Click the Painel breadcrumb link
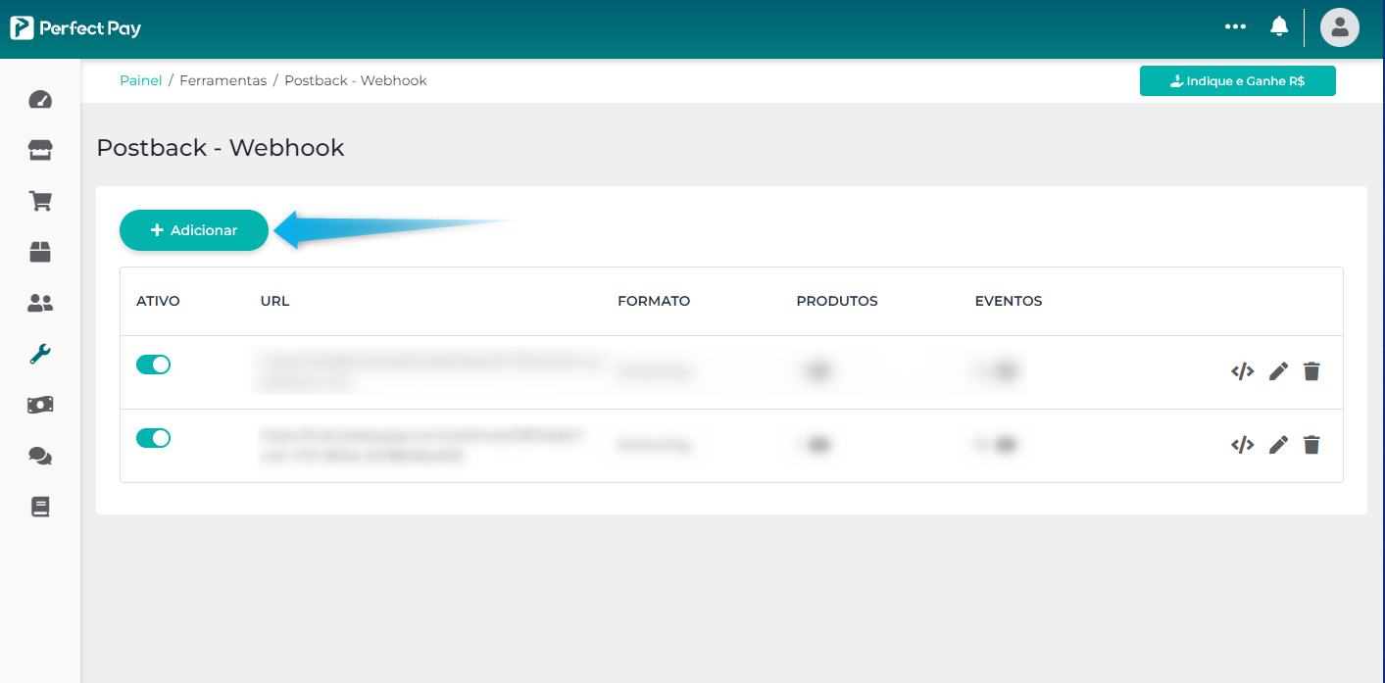The width and height of the screenshot is (1385, 683). [x=140, y=80]
